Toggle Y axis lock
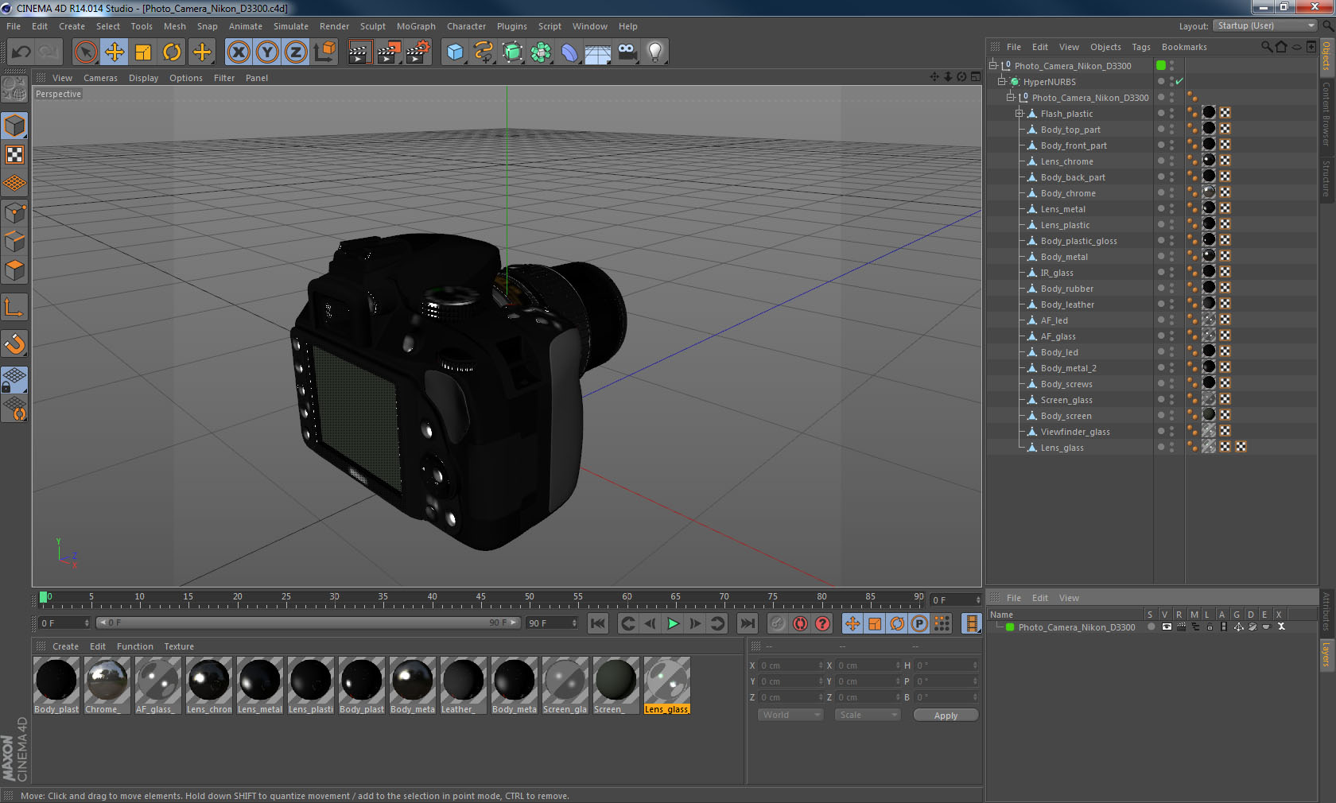 coord(267,52)
